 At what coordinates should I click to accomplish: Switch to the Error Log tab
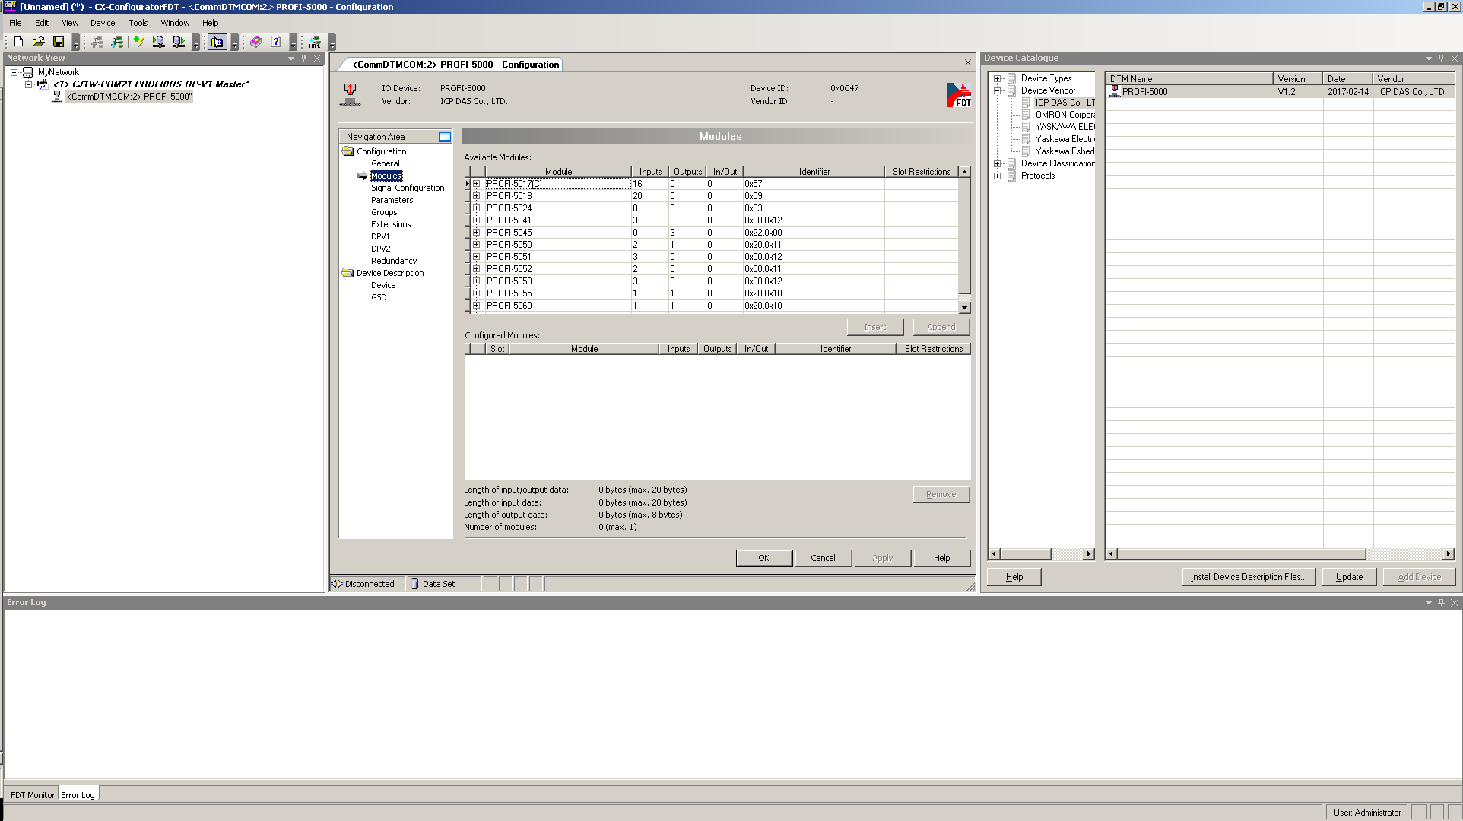tap(78, 794)
